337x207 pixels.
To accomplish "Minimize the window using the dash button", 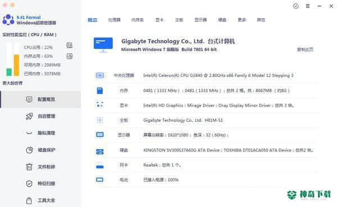I will [x=320, y=6].
